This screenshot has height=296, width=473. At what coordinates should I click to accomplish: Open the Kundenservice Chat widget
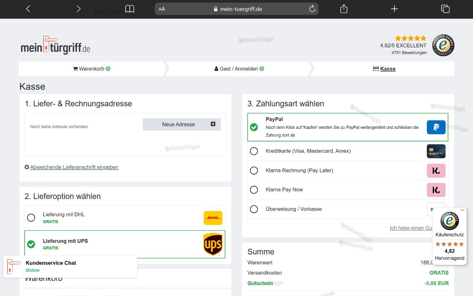coord(70,267)
